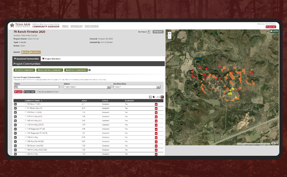The image size is (287, 177).
Task: Zoom to 101 Miners Way community
Action: click(x=15, y=108)
